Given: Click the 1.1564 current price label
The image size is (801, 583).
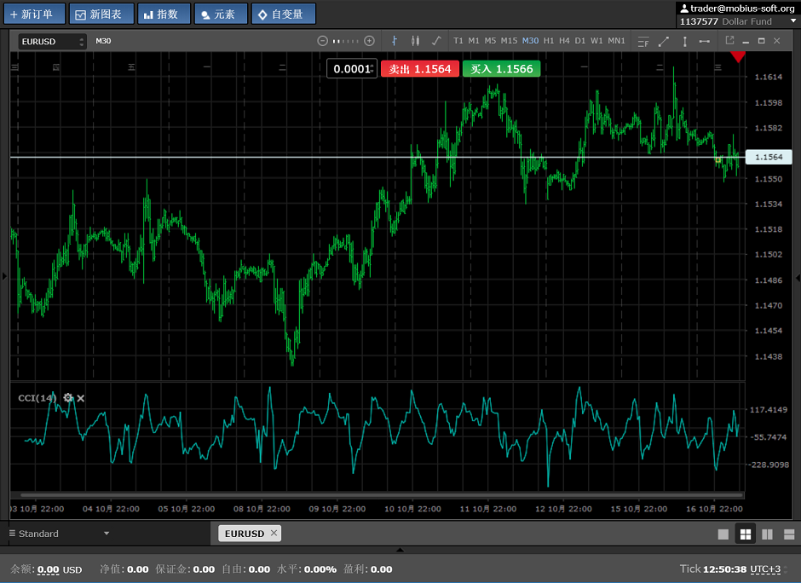Looking at the screenshot, I should (x=769, y=157).
